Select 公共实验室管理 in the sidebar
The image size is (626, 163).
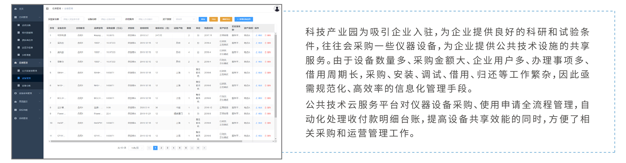pyautogui.click(x=29, y=71)
